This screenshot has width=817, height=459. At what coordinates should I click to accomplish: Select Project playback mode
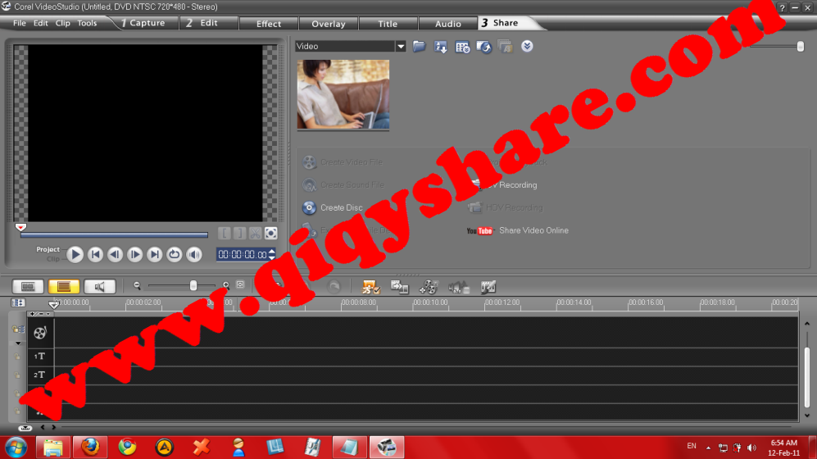pyautogui.click(x=48, y=249)
